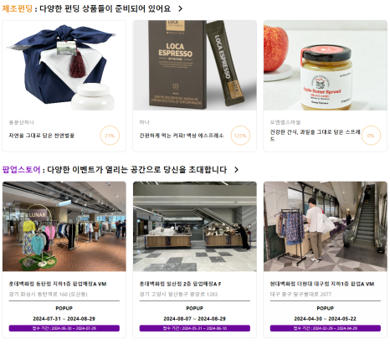Click the 2024-05-31 ~ 2024-06-10 application period bar
This screenshot has width=390, height=344.
(x=195, y=328)
